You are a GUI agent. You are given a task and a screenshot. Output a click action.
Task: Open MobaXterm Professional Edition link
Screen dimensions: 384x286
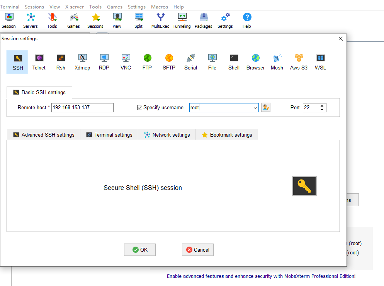[261, 276]
